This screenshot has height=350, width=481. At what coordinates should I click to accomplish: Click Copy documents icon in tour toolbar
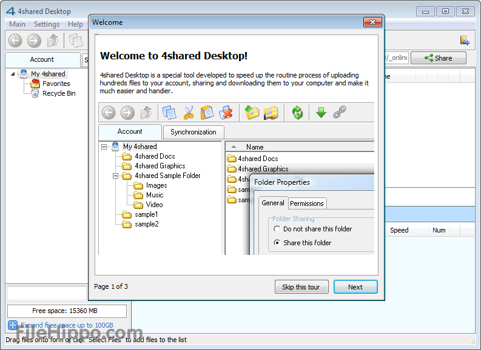pos(169,113)
